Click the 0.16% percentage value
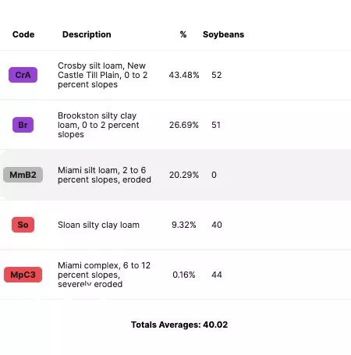The height and width of the screenshot is (355, 351). click(184, 275)
